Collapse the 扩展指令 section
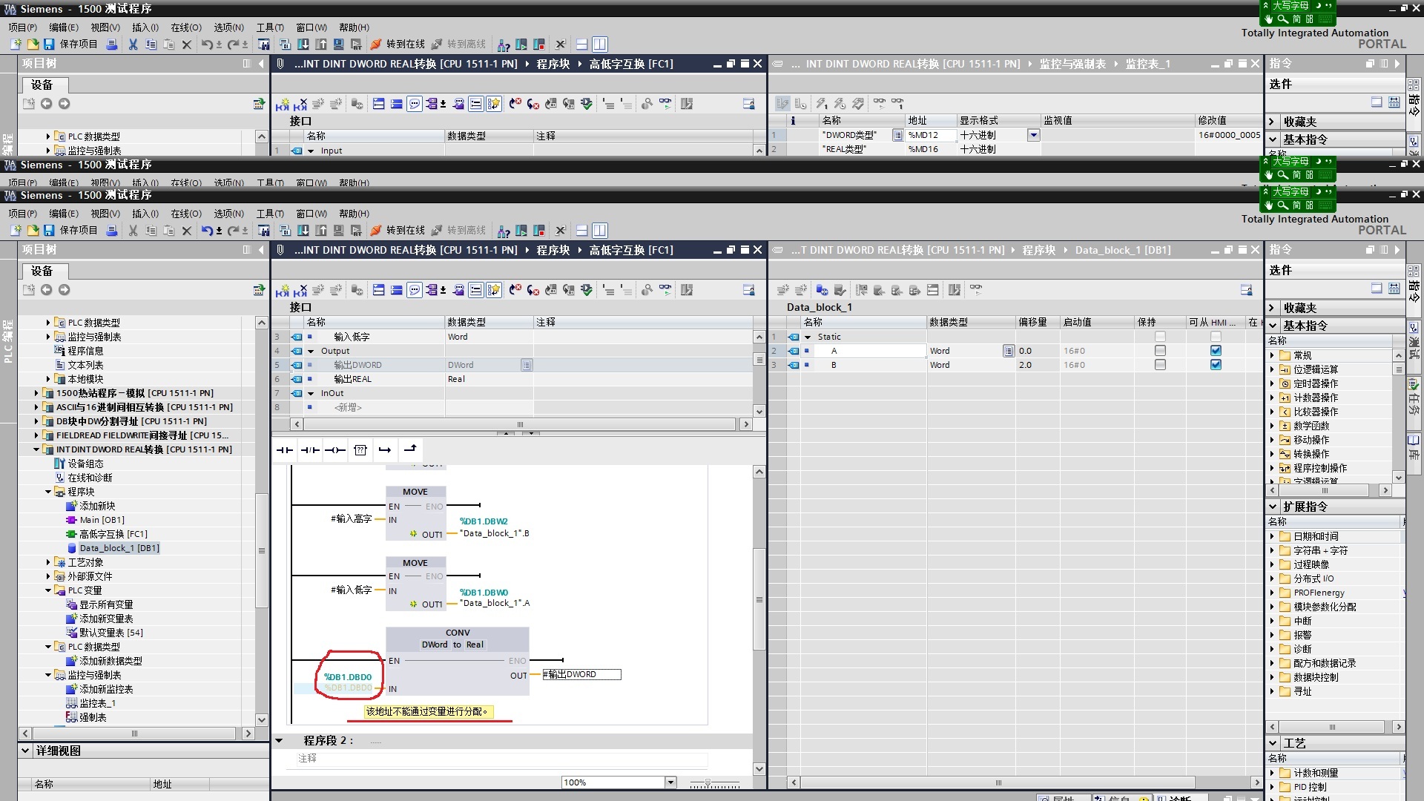Image resolution: width=1424 pixels, height=801 pixels. [x=1273, y=507]
